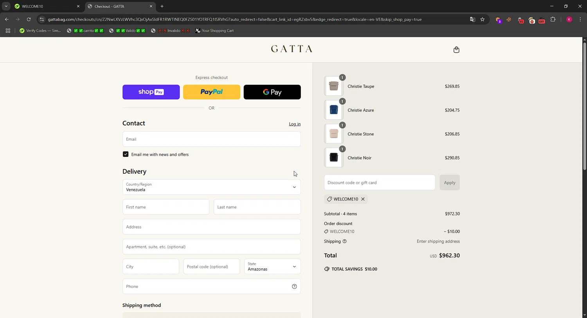587x318 pixels.
Task: Click the Phone field
Action: pos(211,286)
